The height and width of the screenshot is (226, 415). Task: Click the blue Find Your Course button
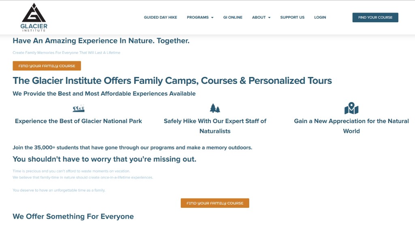point(375,17)
